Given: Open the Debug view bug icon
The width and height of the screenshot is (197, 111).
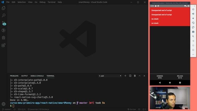Looking at the screenshot, I should [3, 38].
